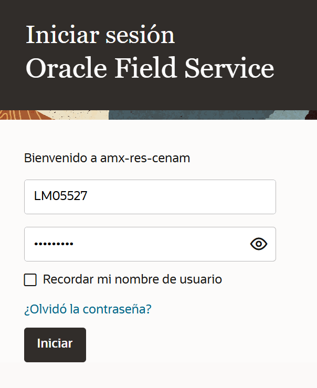This screenshot has width=317, height=388.
Task: Focus the username field containing LM05527
Action: pos(150,197)
